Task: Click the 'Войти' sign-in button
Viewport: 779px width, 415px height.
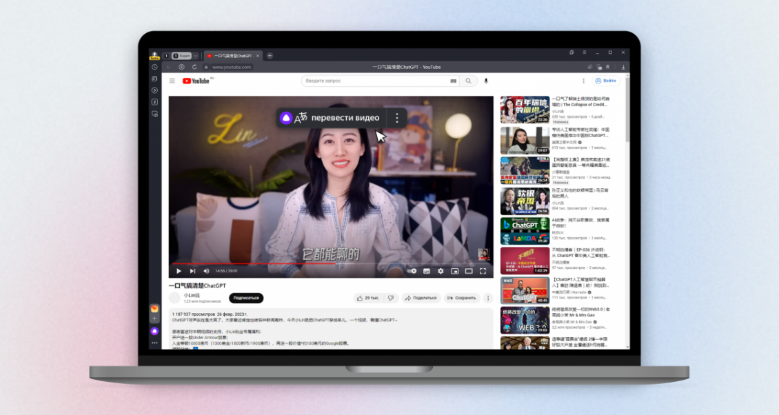Action: pyautogui.click(x=607, y=81)
